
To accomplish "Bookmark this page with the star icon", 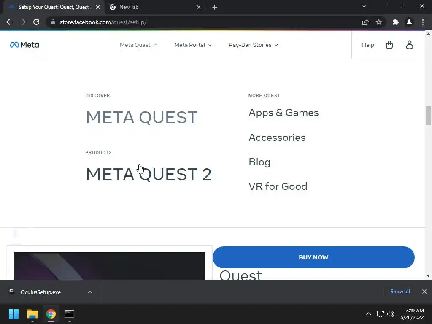I will [x=379, y=22].
